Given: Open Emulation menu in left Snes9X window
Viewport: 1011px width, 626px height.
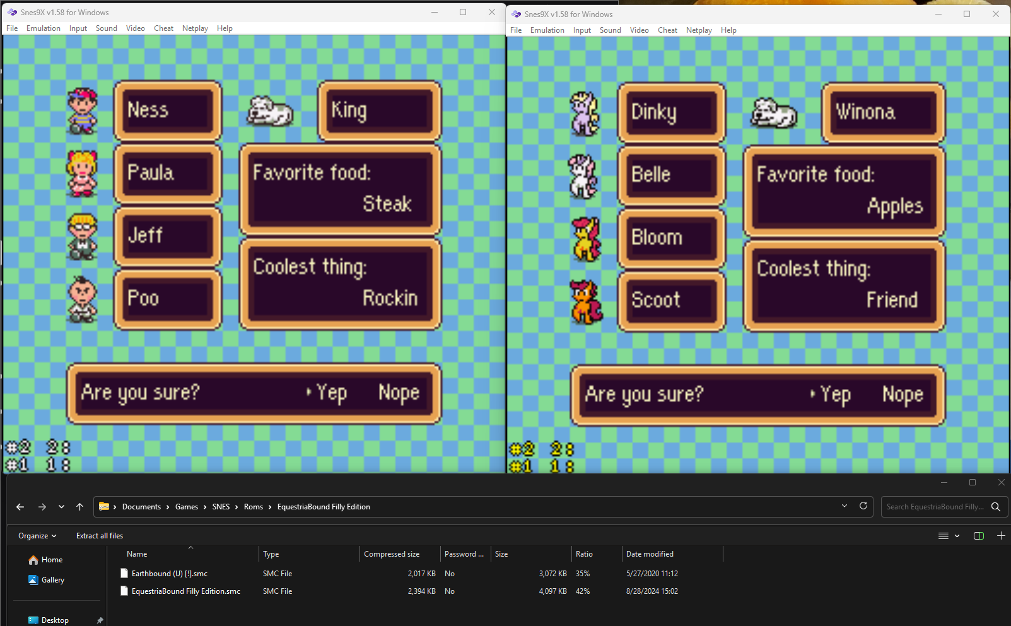Looking at the screenshot, I should pos(44,28).
